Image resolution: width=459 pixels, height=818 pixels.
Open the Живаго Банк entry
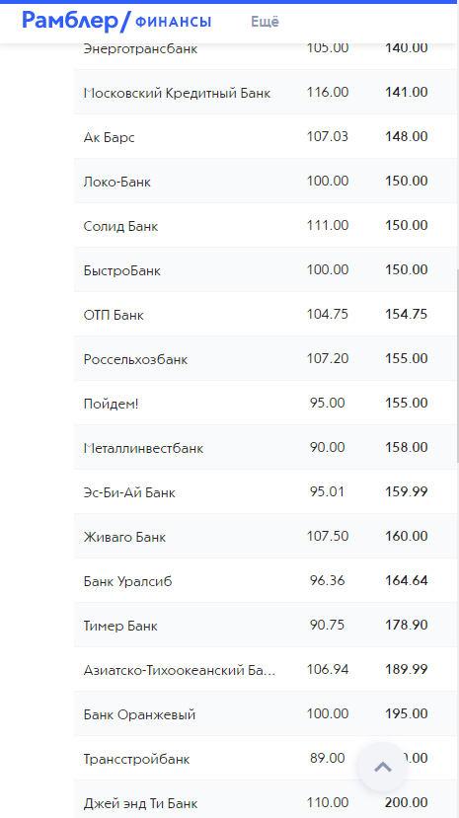[267, 536]
